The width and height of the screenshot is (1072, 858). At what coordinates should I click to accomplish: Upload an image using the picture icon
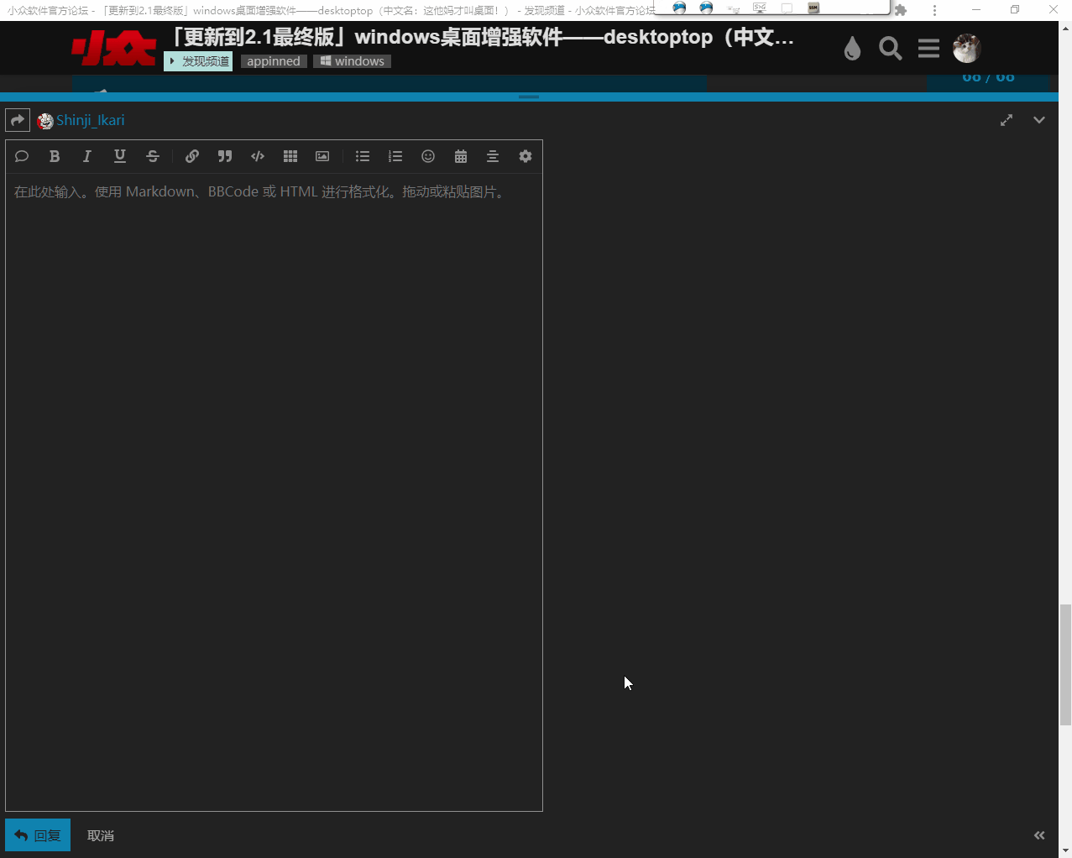click(322, 156)
